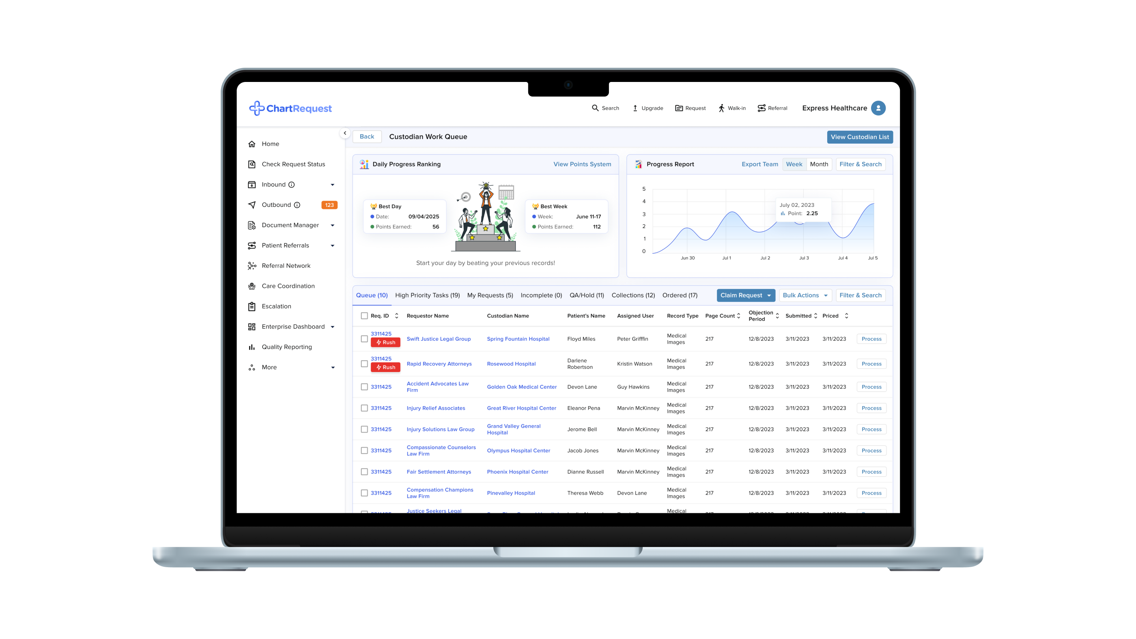Switch Progress Report to Month view
The width and height of the screenshot is (1136, 639).
click(819, 164)
